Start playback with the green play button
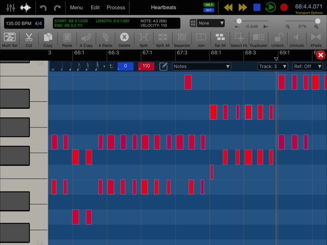 point(270,7)
